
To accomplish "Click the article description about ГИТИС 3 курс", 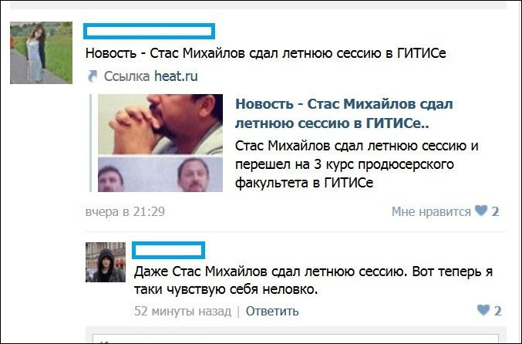I will [356, 164].
